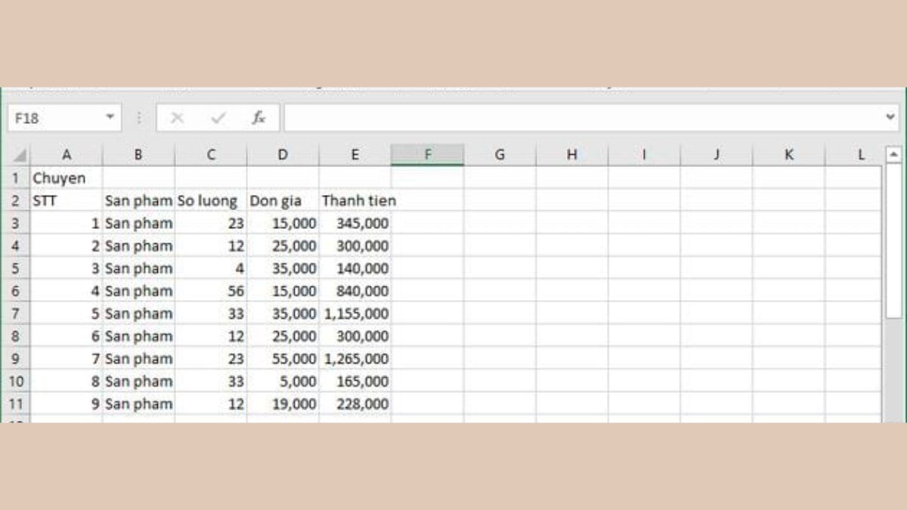Select the cell showing 1,155,000

coord(355,314)
